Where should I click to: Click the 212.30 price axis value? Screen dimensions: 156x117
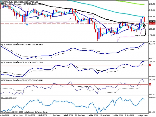coord(152,10)
